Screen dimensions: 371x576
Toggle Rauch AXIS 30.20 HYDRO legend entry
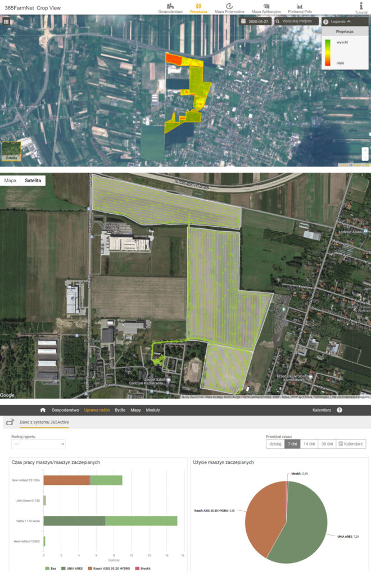point(109,568)
